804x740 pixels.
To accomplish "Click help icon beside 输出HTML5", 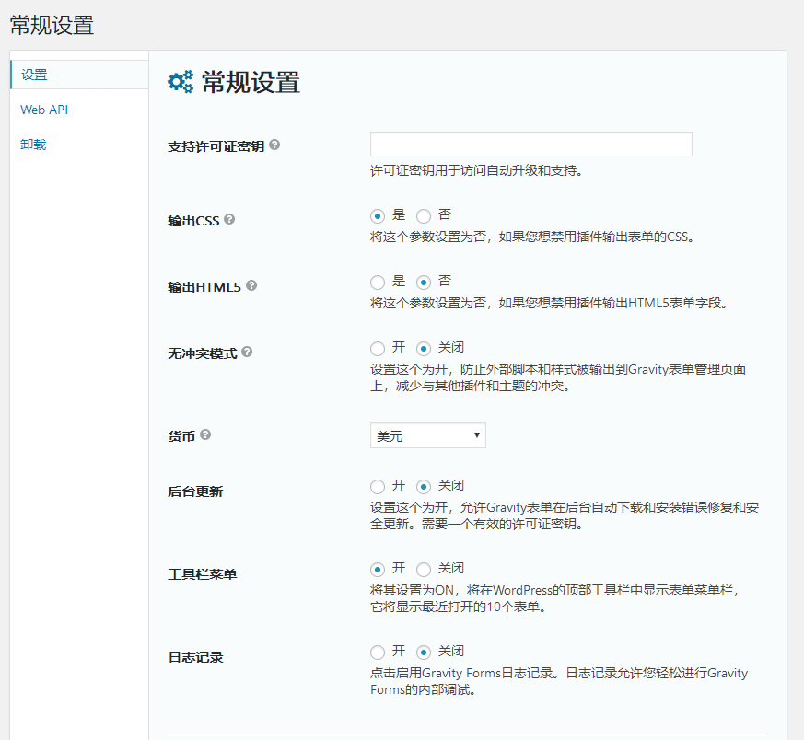I will click(x=251, y=285).
